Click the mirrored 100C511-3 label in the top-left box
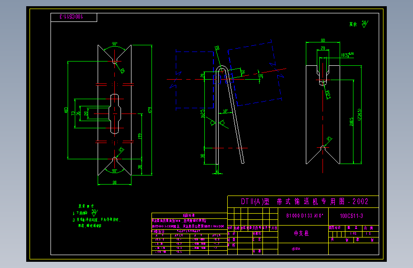This screenshot has width=413, height=268. click(71, 17)
